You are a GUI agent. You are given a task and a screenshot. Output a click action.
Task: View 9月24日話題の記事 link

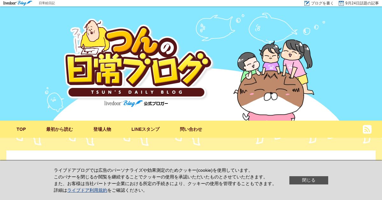[362, 3]
